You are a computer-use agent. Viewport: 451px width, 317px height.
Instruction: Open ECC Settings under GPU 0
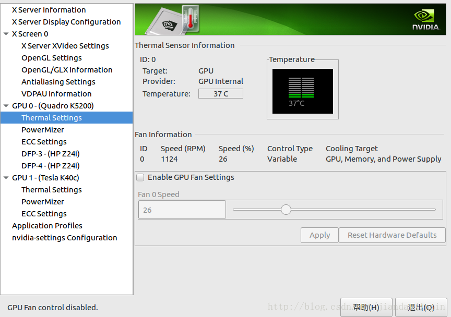(44, 142)
